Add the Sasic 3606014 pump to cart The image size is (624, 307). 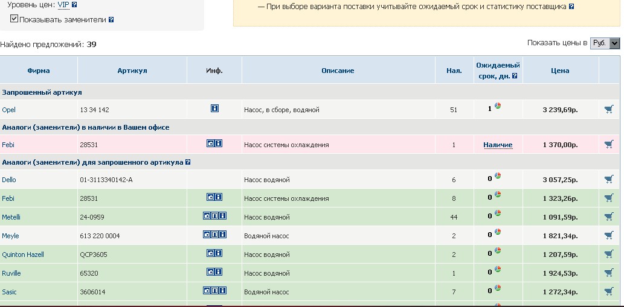tap(608, 291)
